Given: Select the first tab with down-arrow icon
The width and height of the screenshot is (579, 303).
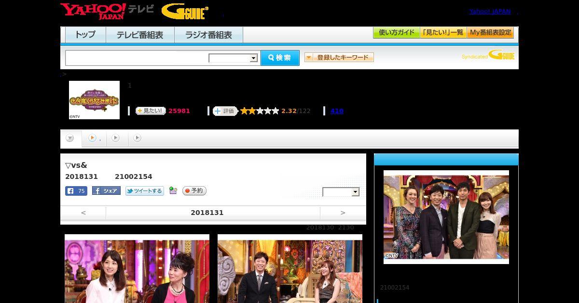Looking at the screenshot, I should [70, 139].
